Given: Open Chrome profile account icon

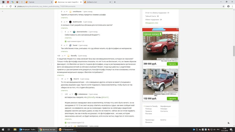Looking at the screenshot, I should [x=228, y=6].
